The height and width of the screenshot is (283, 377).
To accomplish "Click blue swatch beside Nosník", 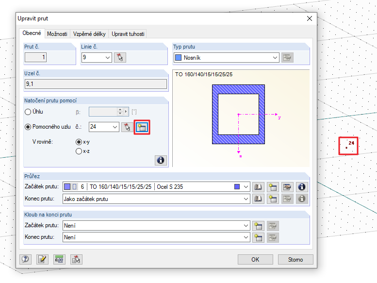I will [178, 58].
